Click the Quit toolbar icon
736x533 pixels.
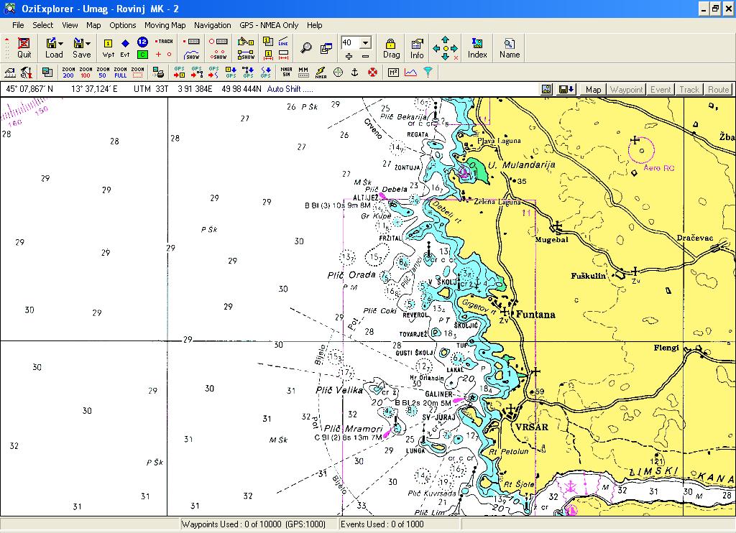click(x=24, y=48)
